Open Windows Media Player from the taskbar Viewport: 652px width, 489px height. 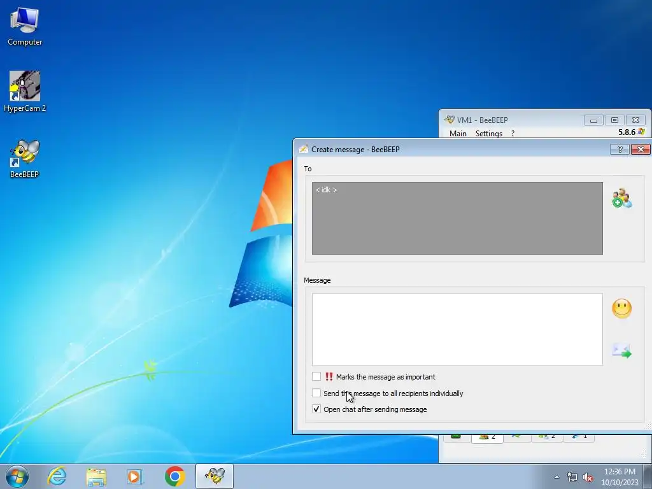point(135,476)
